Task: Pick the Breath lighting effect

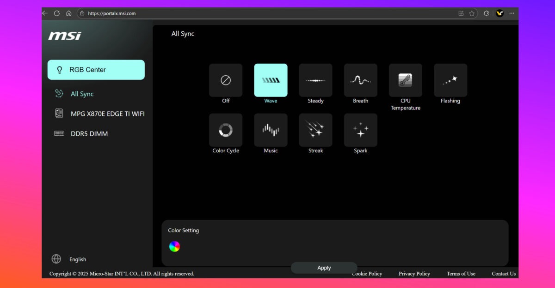Action: [360, 80]
